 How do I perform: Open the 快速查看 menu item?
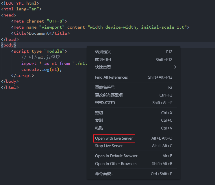click(x=103, y=67)
